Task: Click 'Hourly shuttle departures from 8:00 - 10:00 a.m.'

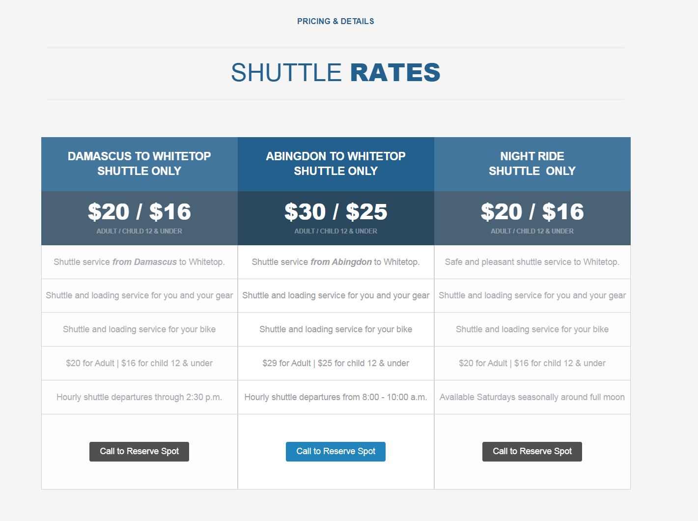Action: (336, 397)
